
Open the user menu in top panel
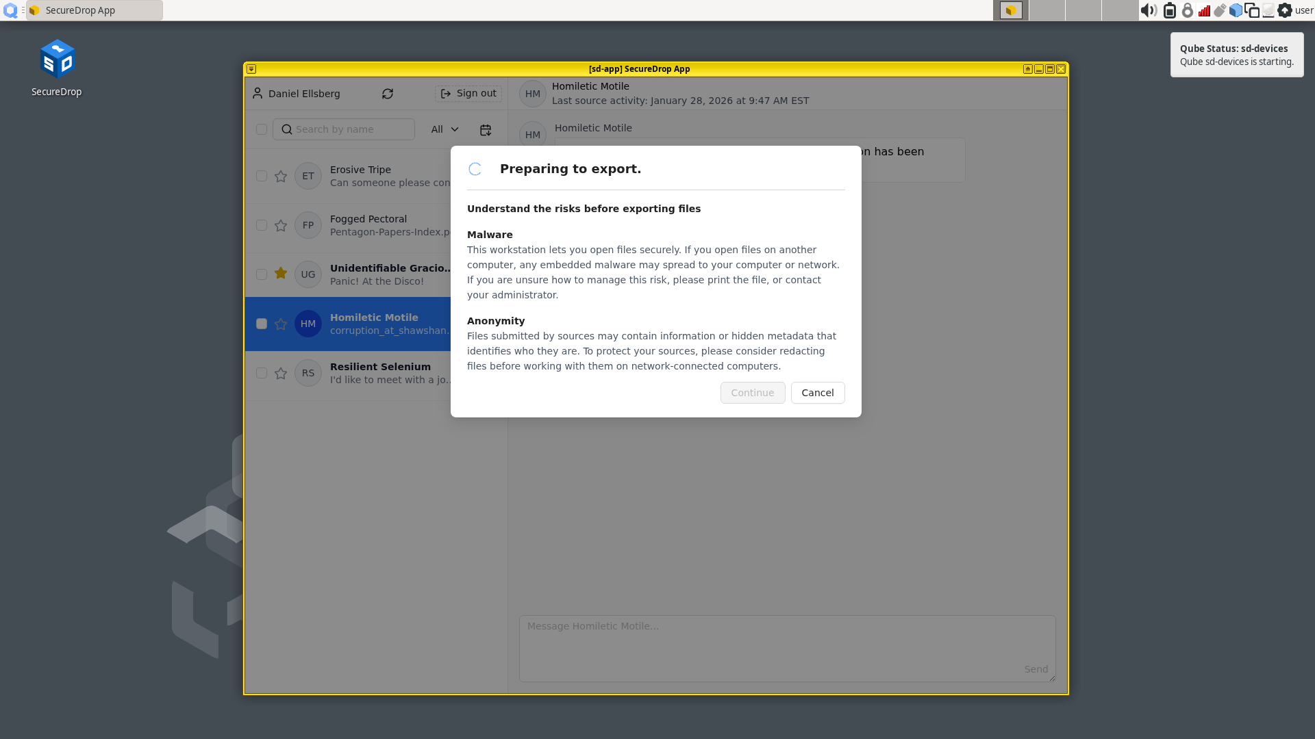coord(1304,10)
